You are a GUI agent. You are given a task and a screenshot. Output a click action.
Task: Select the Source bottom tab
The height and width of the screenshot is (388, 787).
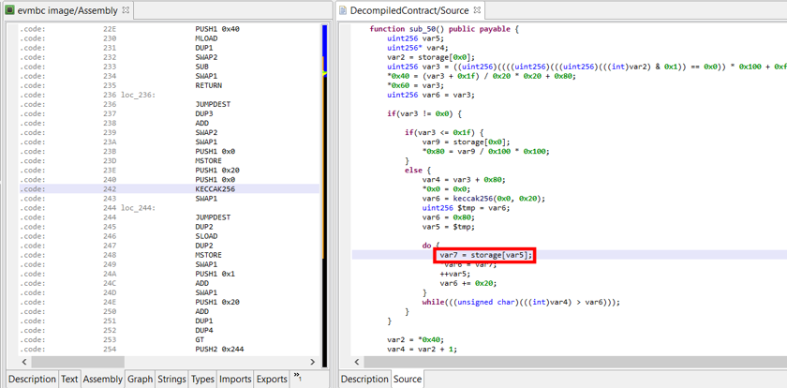407,379
